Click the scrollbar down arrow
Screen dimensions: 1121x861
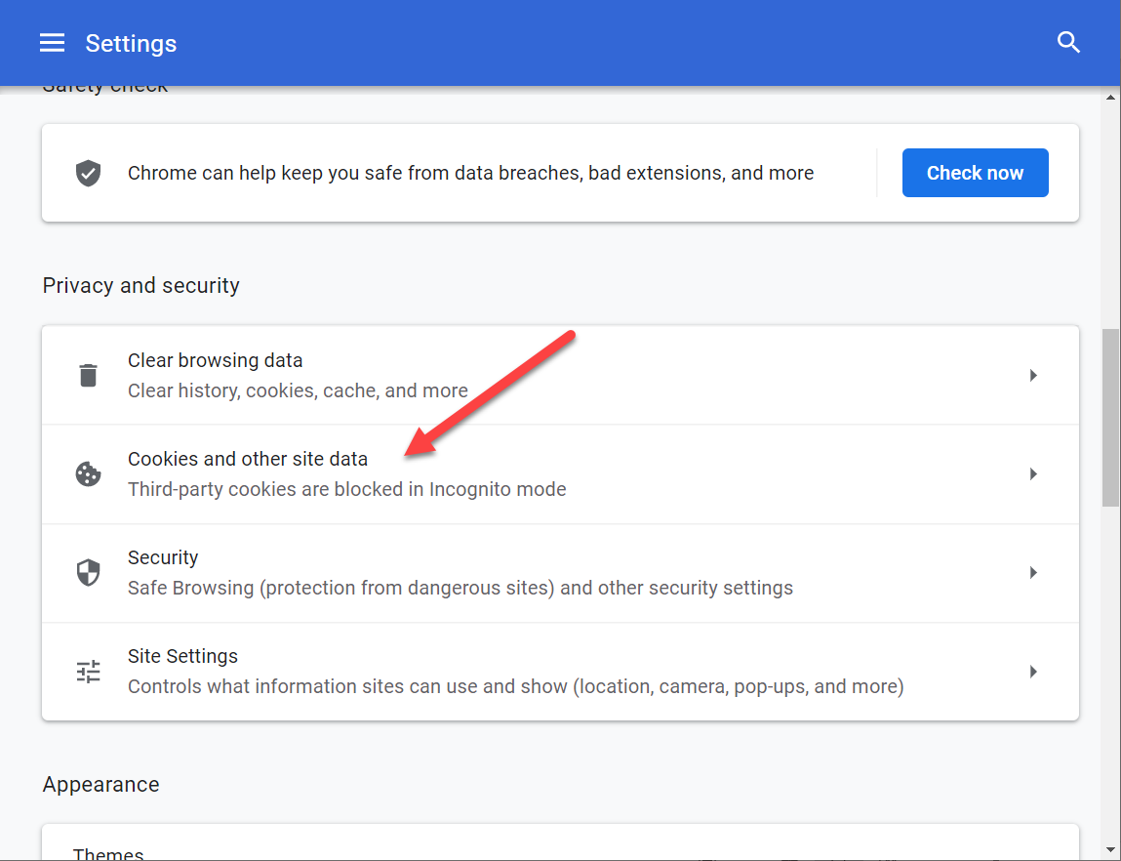1110,850
